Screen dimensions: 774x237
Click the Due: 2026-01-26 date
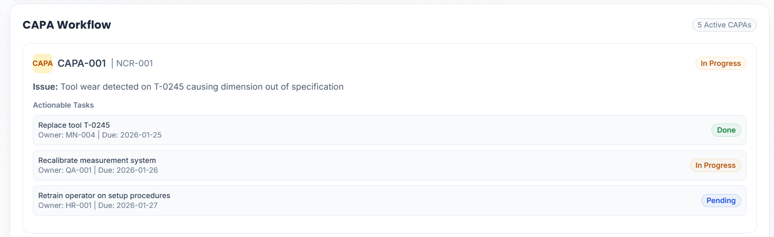128,170
